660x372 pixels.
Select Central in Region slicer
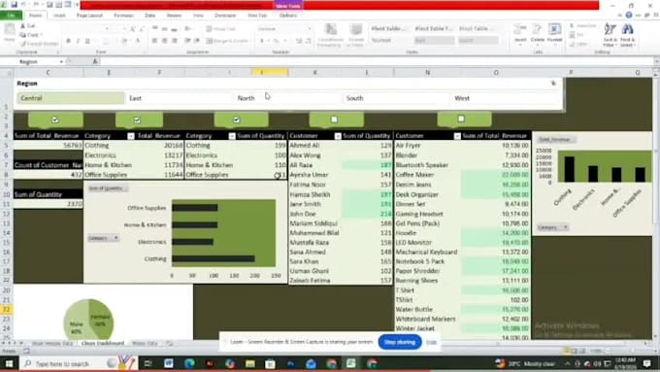tap(71, 98)
